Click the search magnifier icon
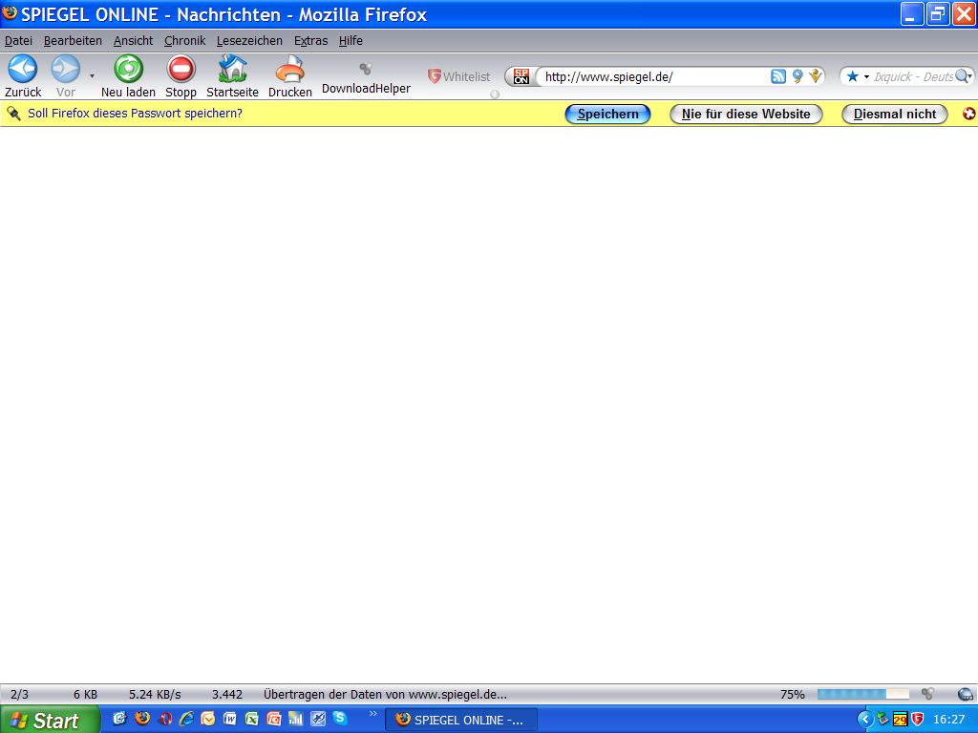This screenshot has height=733, width=978. click(963, 76)
